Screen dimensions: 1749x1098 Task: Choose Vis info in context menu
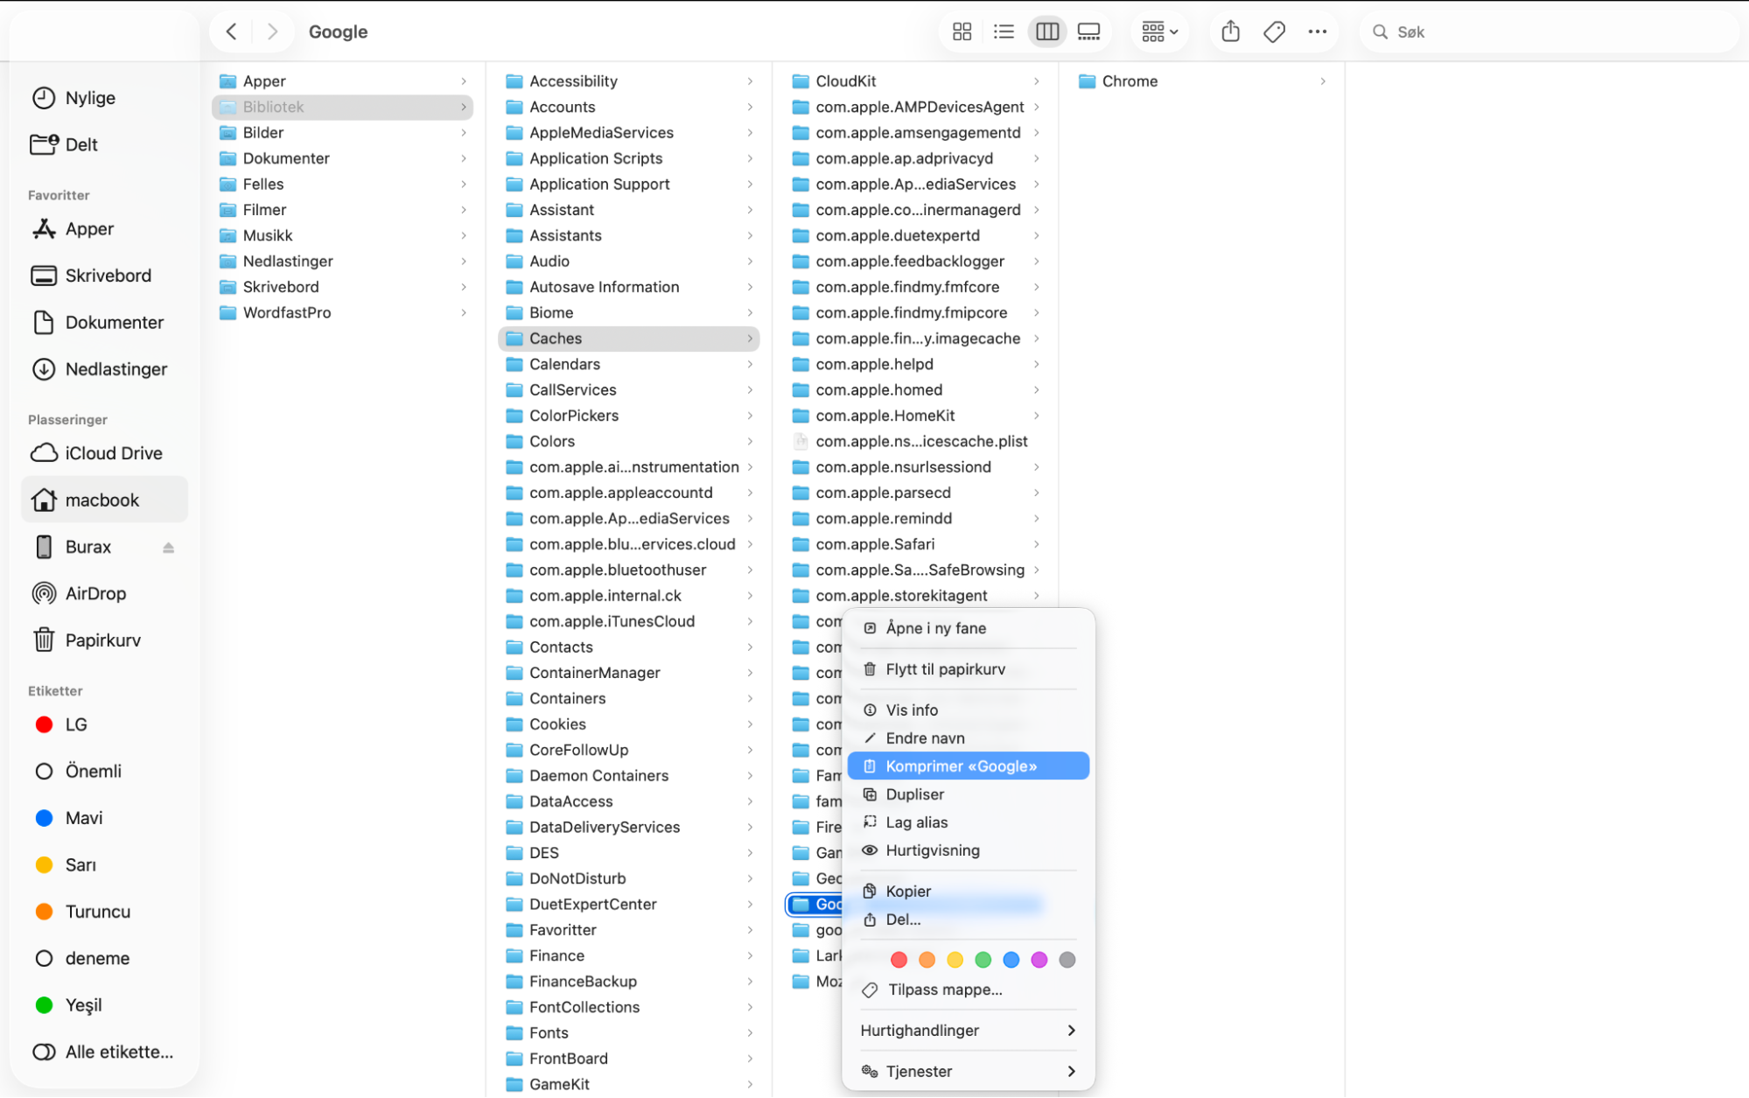[x=968, y=710]
